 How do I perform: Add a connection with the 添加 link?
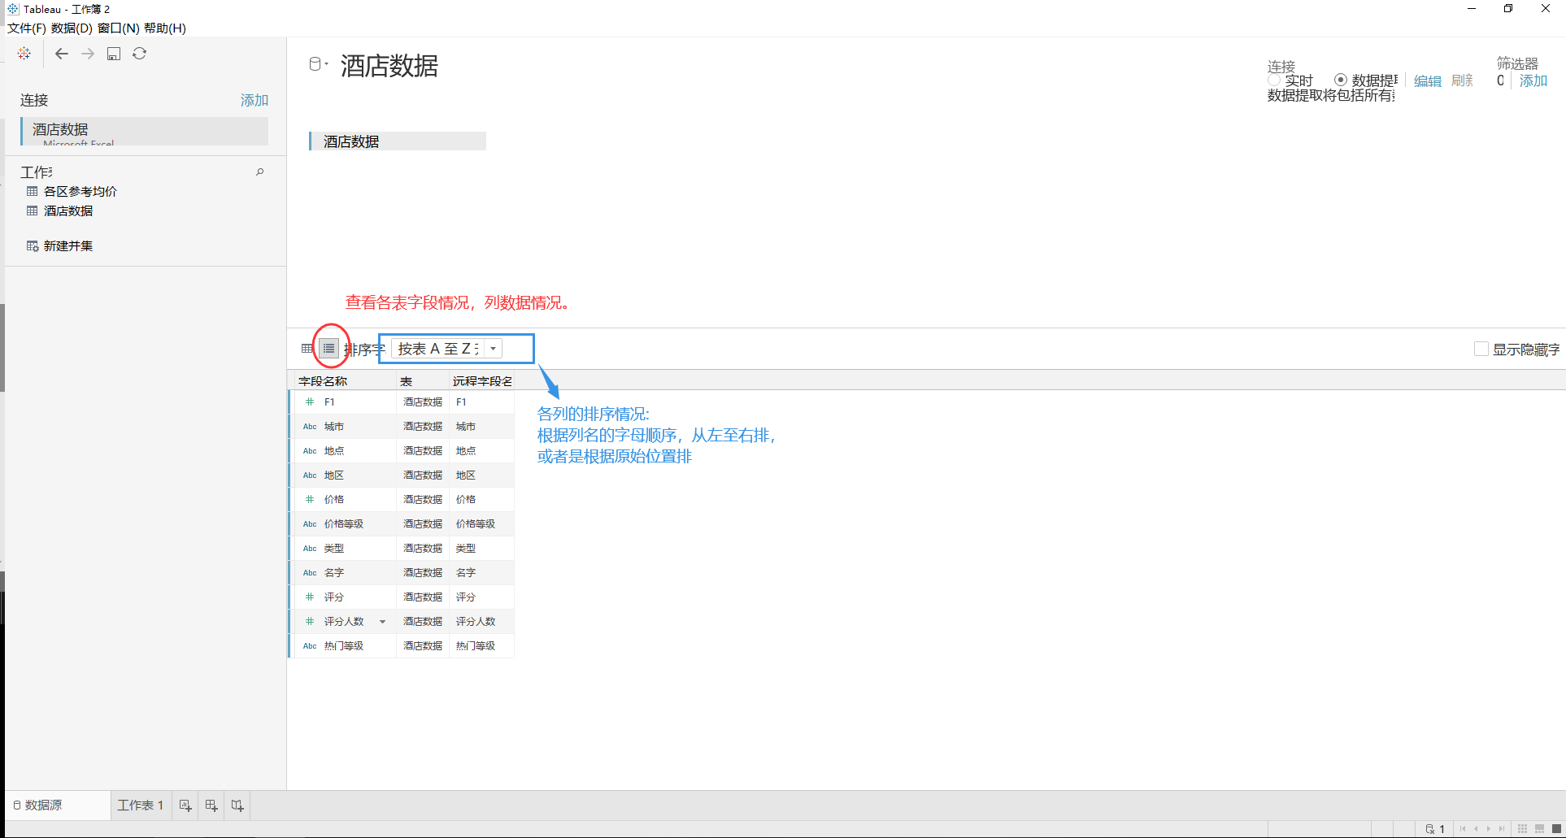click(x=254, y=100)
